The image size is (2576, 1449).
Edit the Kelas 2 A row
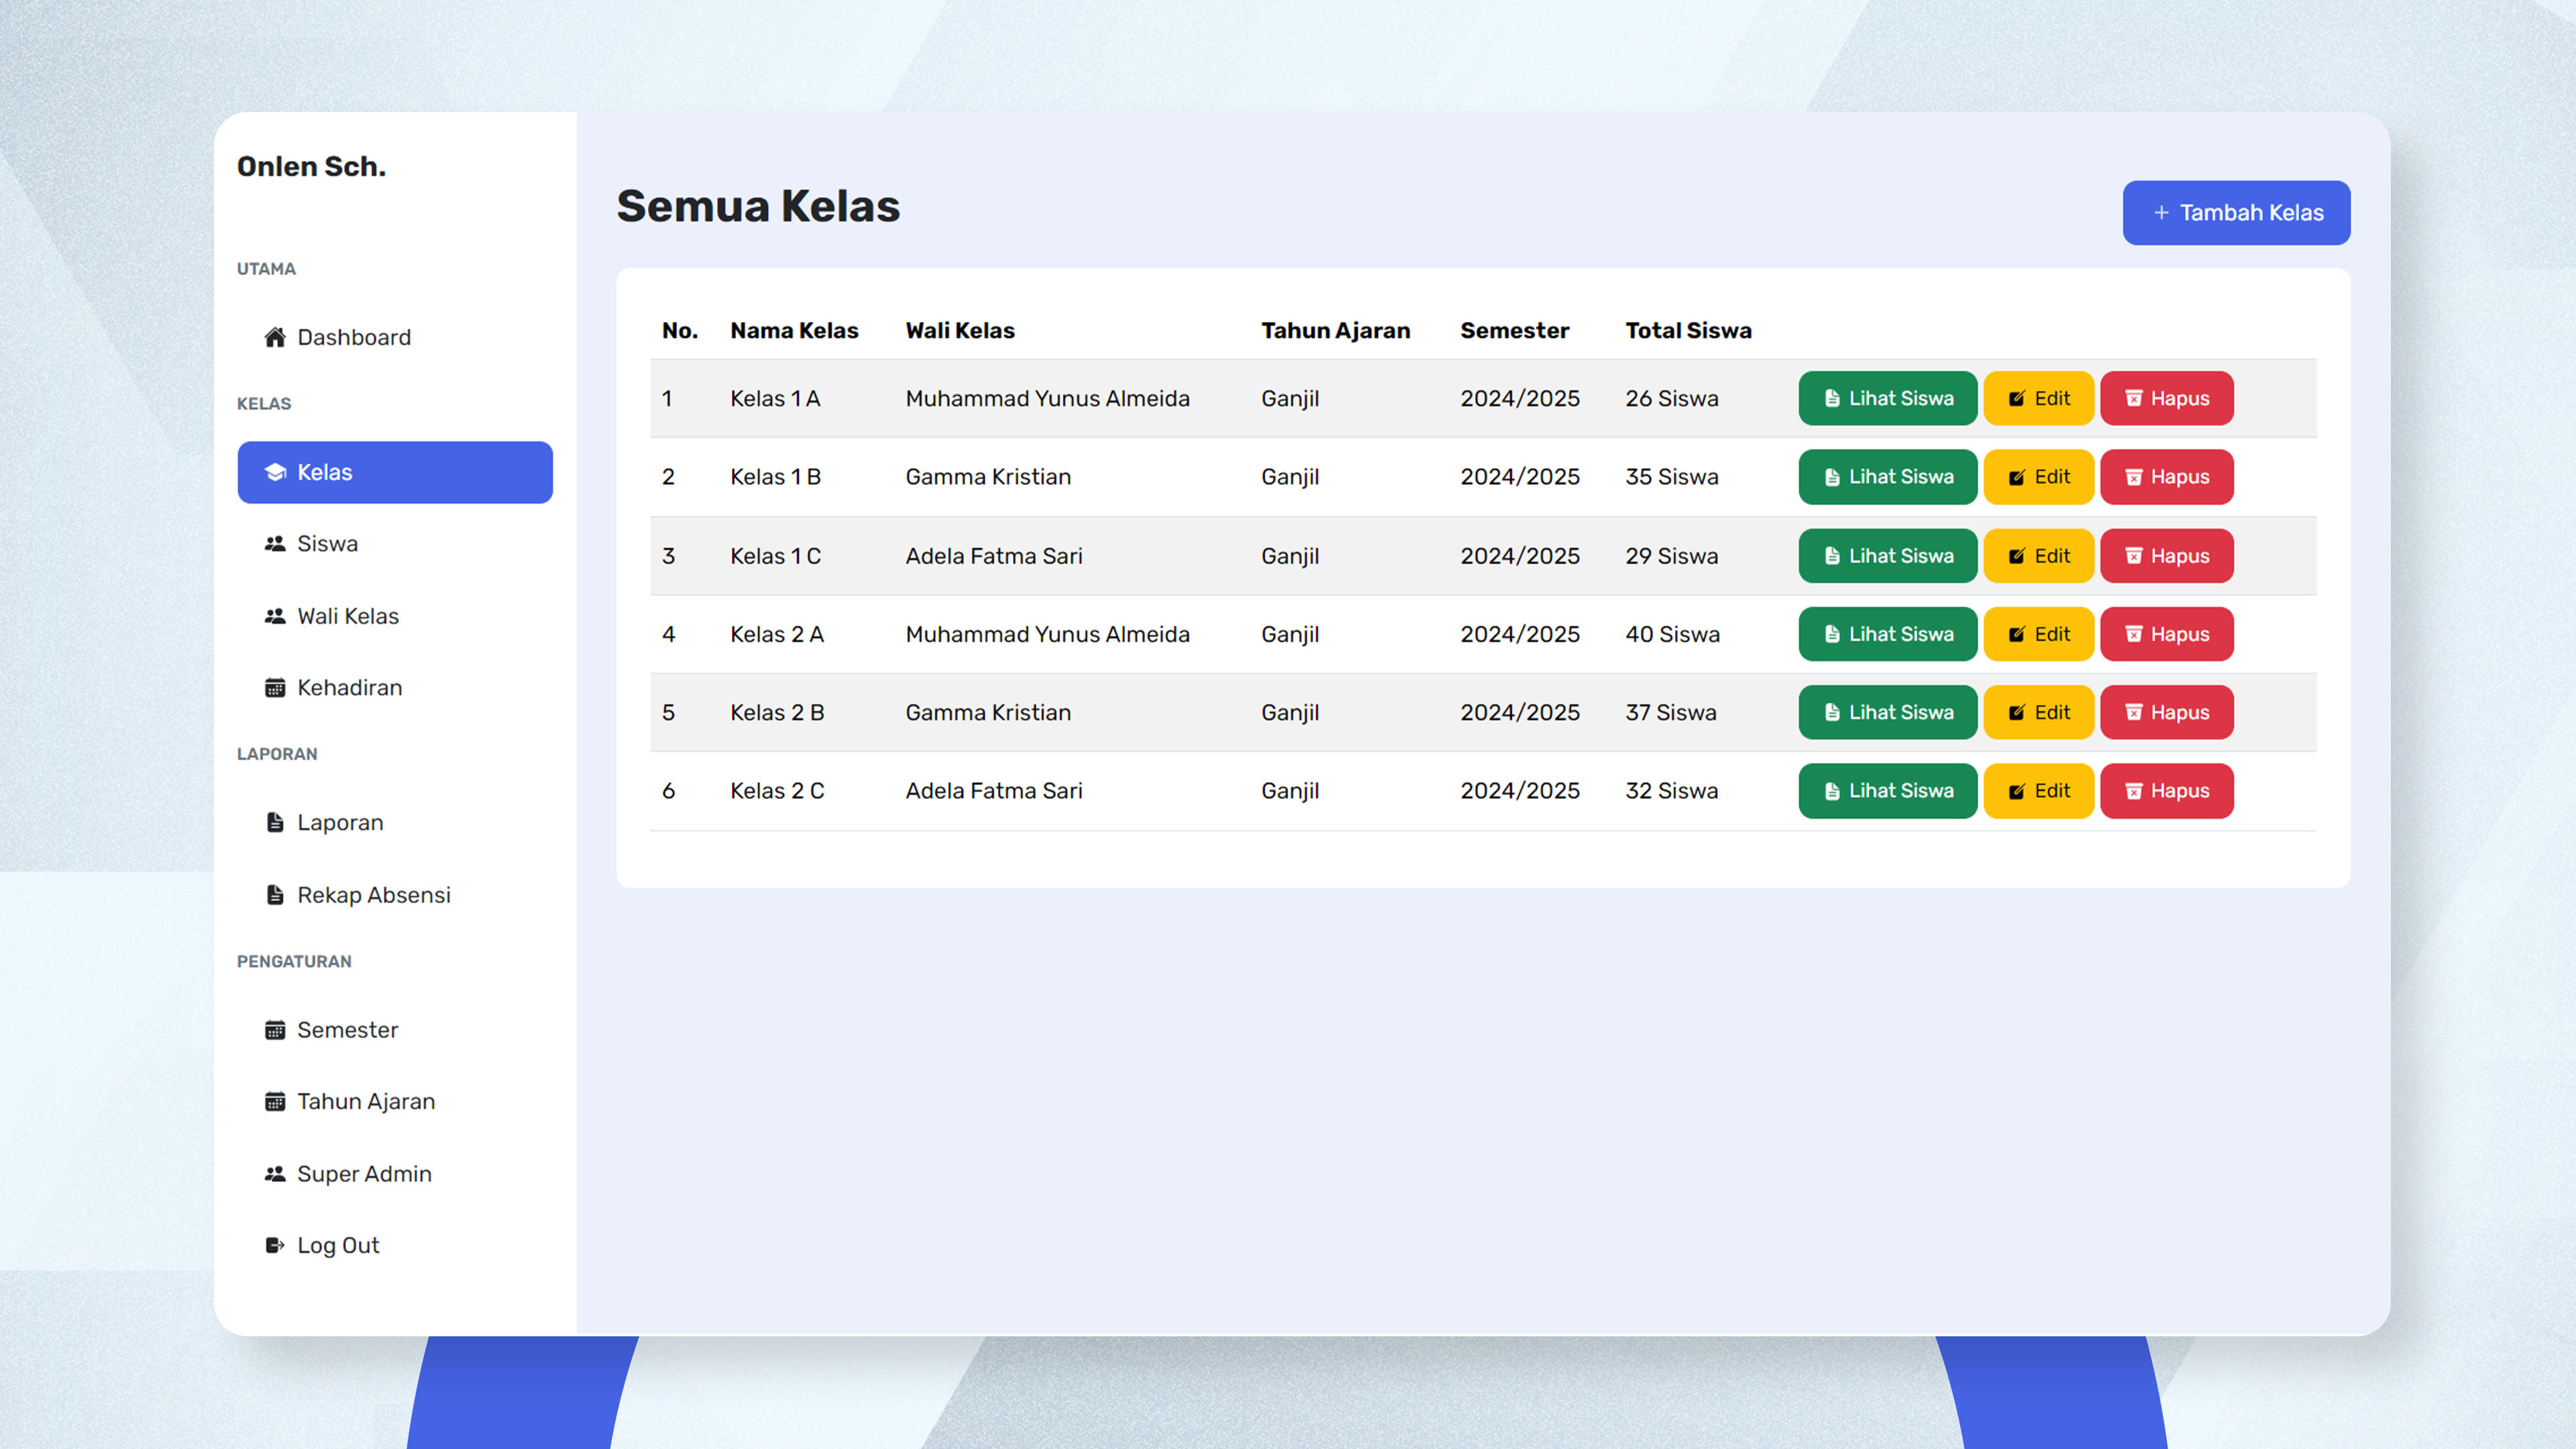pos(2038,634)
